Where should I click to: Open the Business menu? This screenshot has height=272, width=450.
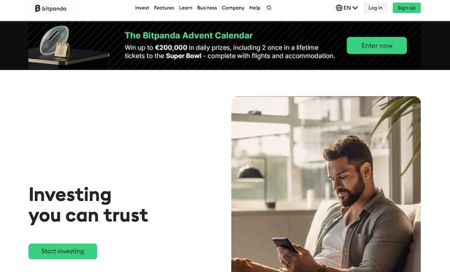(207, 8)
